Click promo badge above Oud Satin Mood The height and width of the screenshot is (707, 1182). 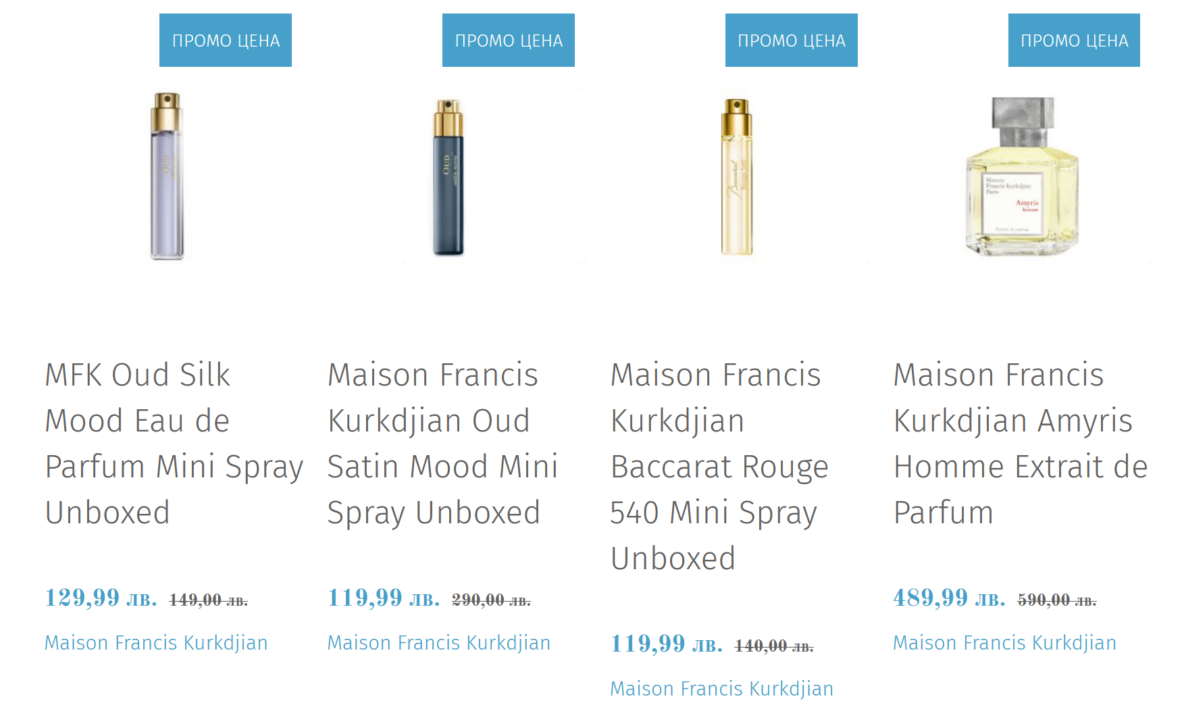click(x=509, y=41)
